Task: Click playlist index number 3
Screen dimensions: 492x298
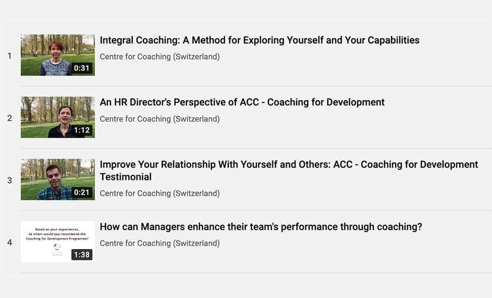Action: coord(10,180)
